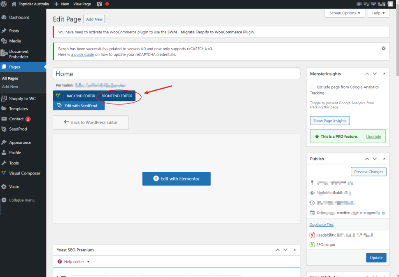The height and width of the screenshot is (277, 399).
Task: Click the Help center question mark icon
Action: click(x=60, y=261)
